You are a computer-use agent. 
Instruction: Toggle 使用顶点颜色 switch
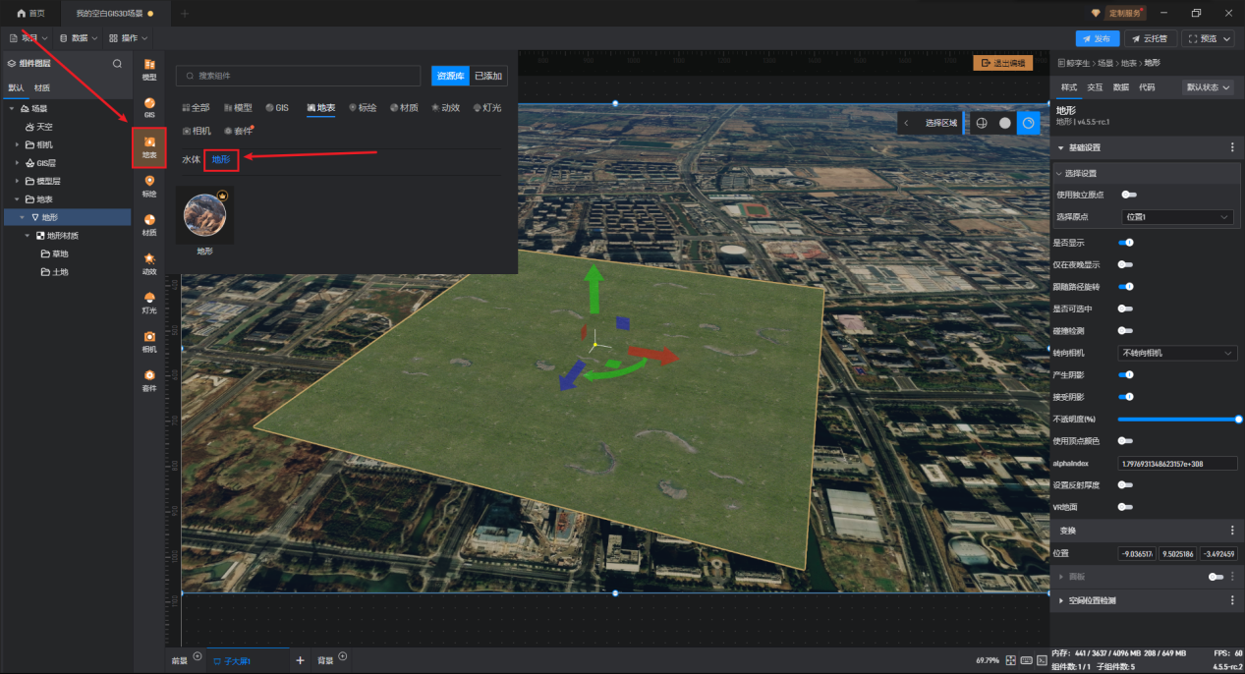[1126, 440]
